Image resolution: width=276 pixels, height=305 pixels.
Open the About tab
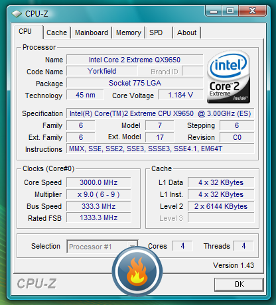pos(187,32)
